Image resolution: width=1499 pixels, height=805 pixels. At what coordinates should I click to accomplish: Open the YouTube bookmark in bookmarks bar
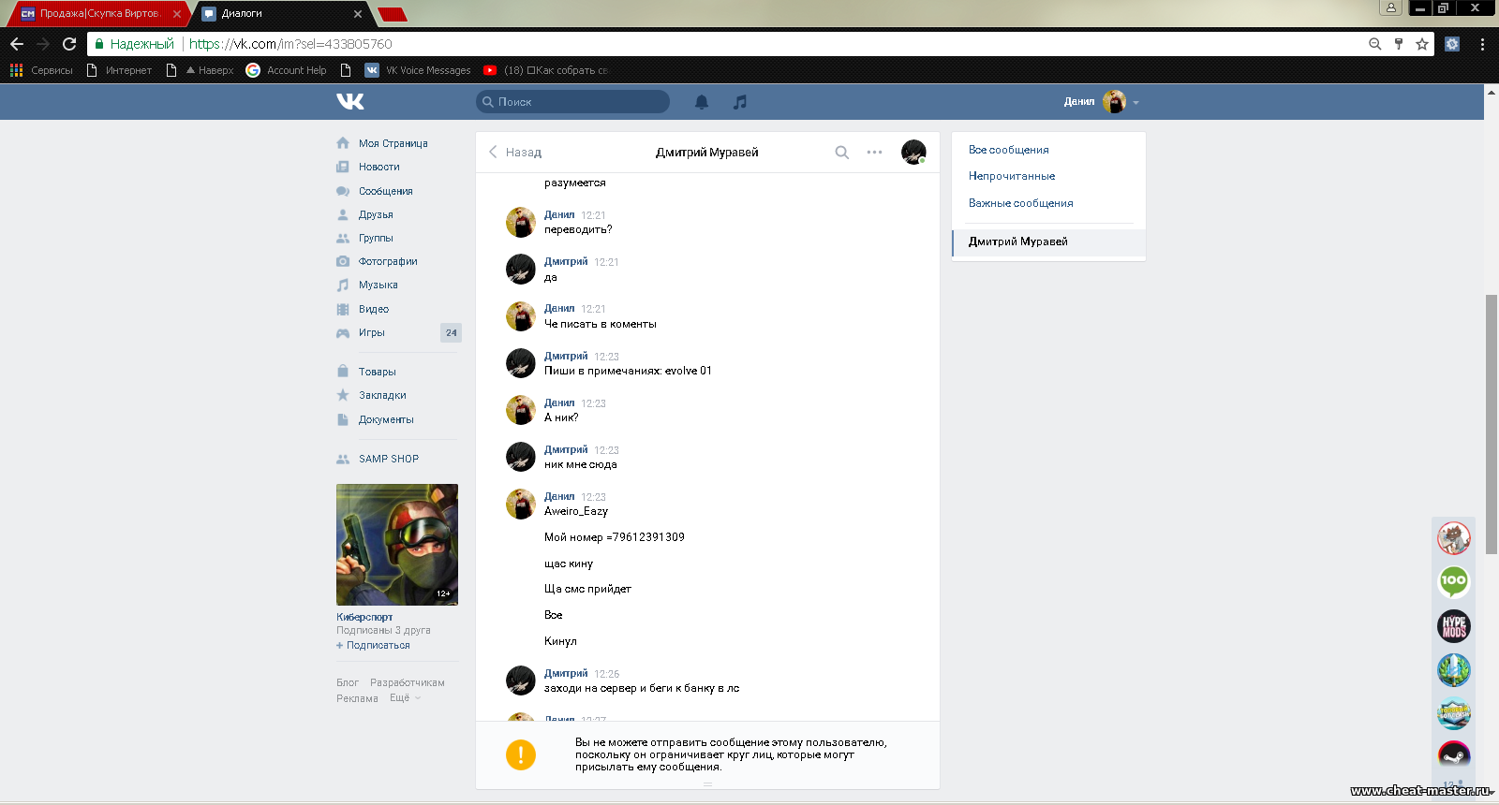click(x=546, y=70)
